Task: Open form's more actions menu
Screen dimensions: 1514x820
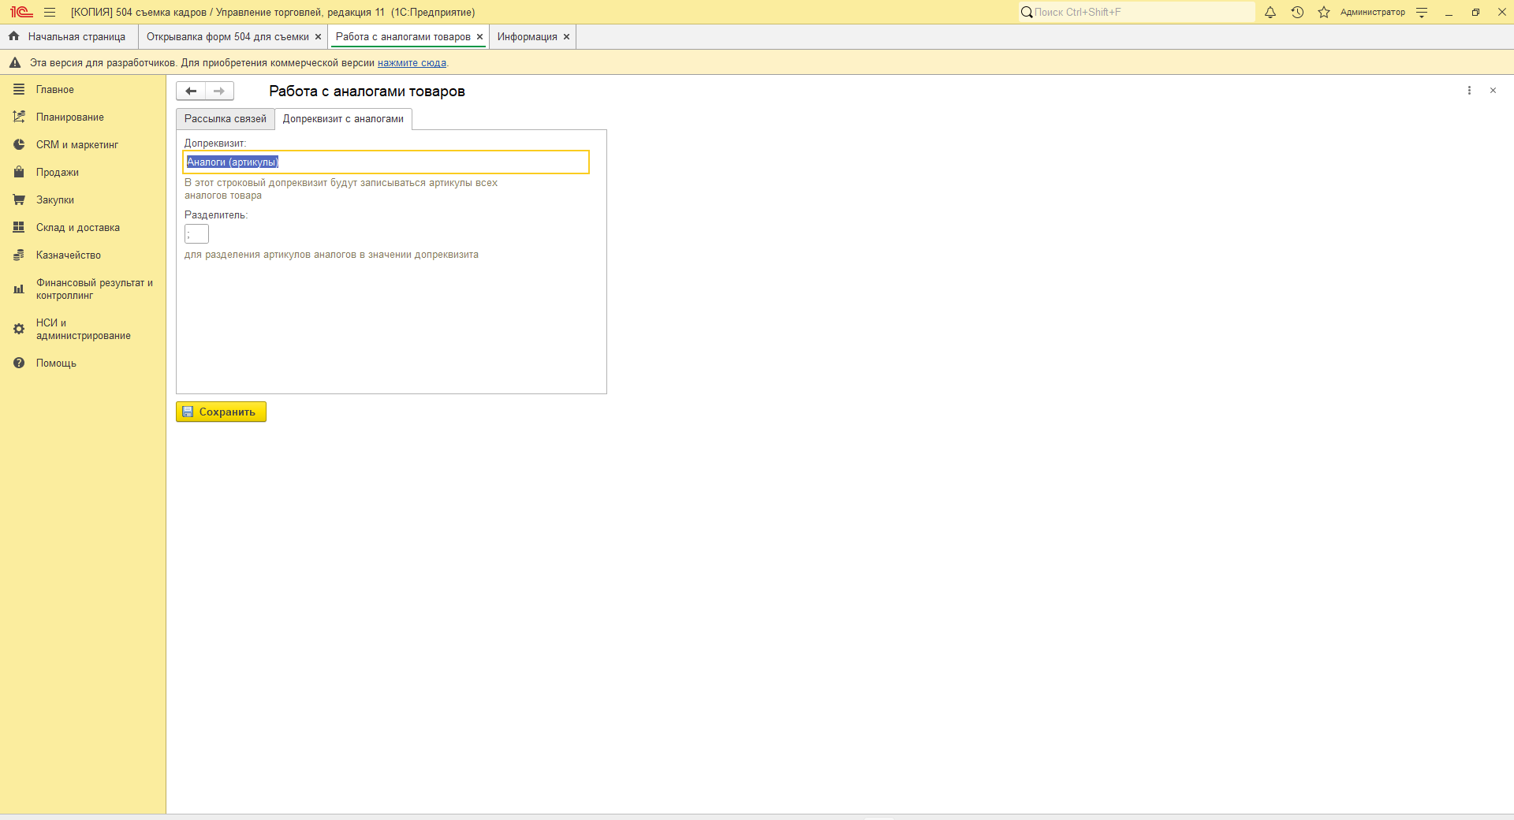Action: point(1469,91)
